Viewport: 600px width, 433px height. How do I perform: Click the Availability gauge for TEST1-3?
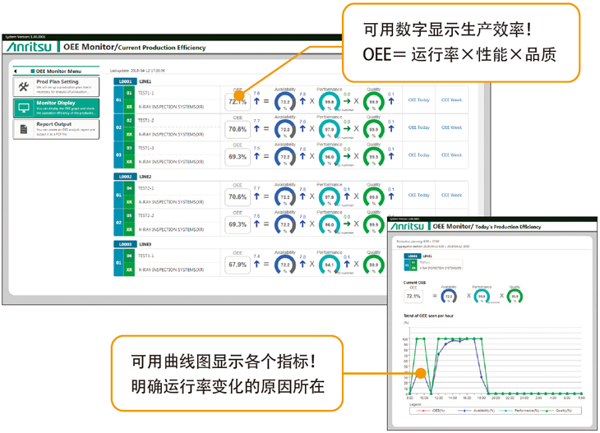[x=285, y=157]
